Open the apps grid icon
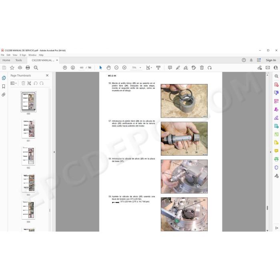Image resolution: width=280 pixels, height=280 pixels. [x=259, y=60]
